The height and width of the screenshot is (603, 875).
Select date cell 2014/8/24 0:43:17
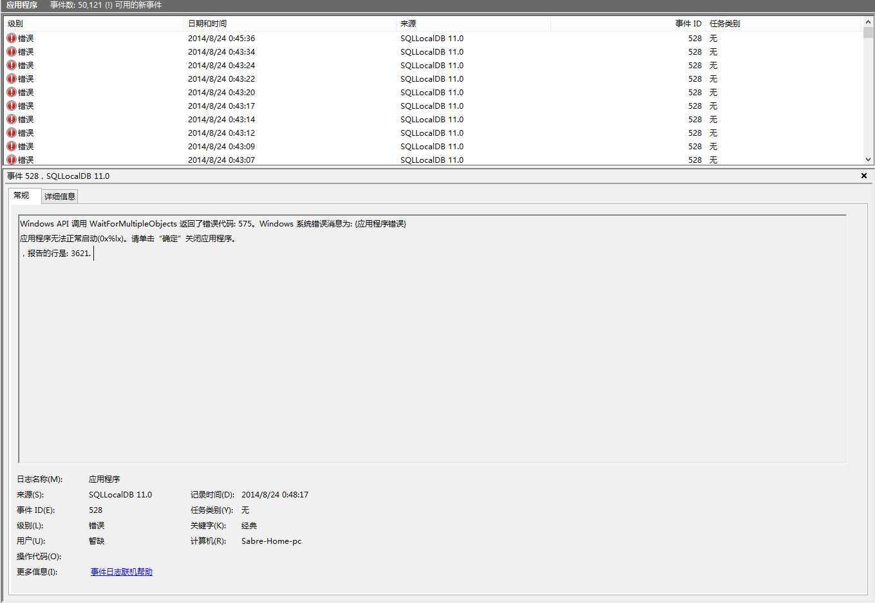pos(221,106)
